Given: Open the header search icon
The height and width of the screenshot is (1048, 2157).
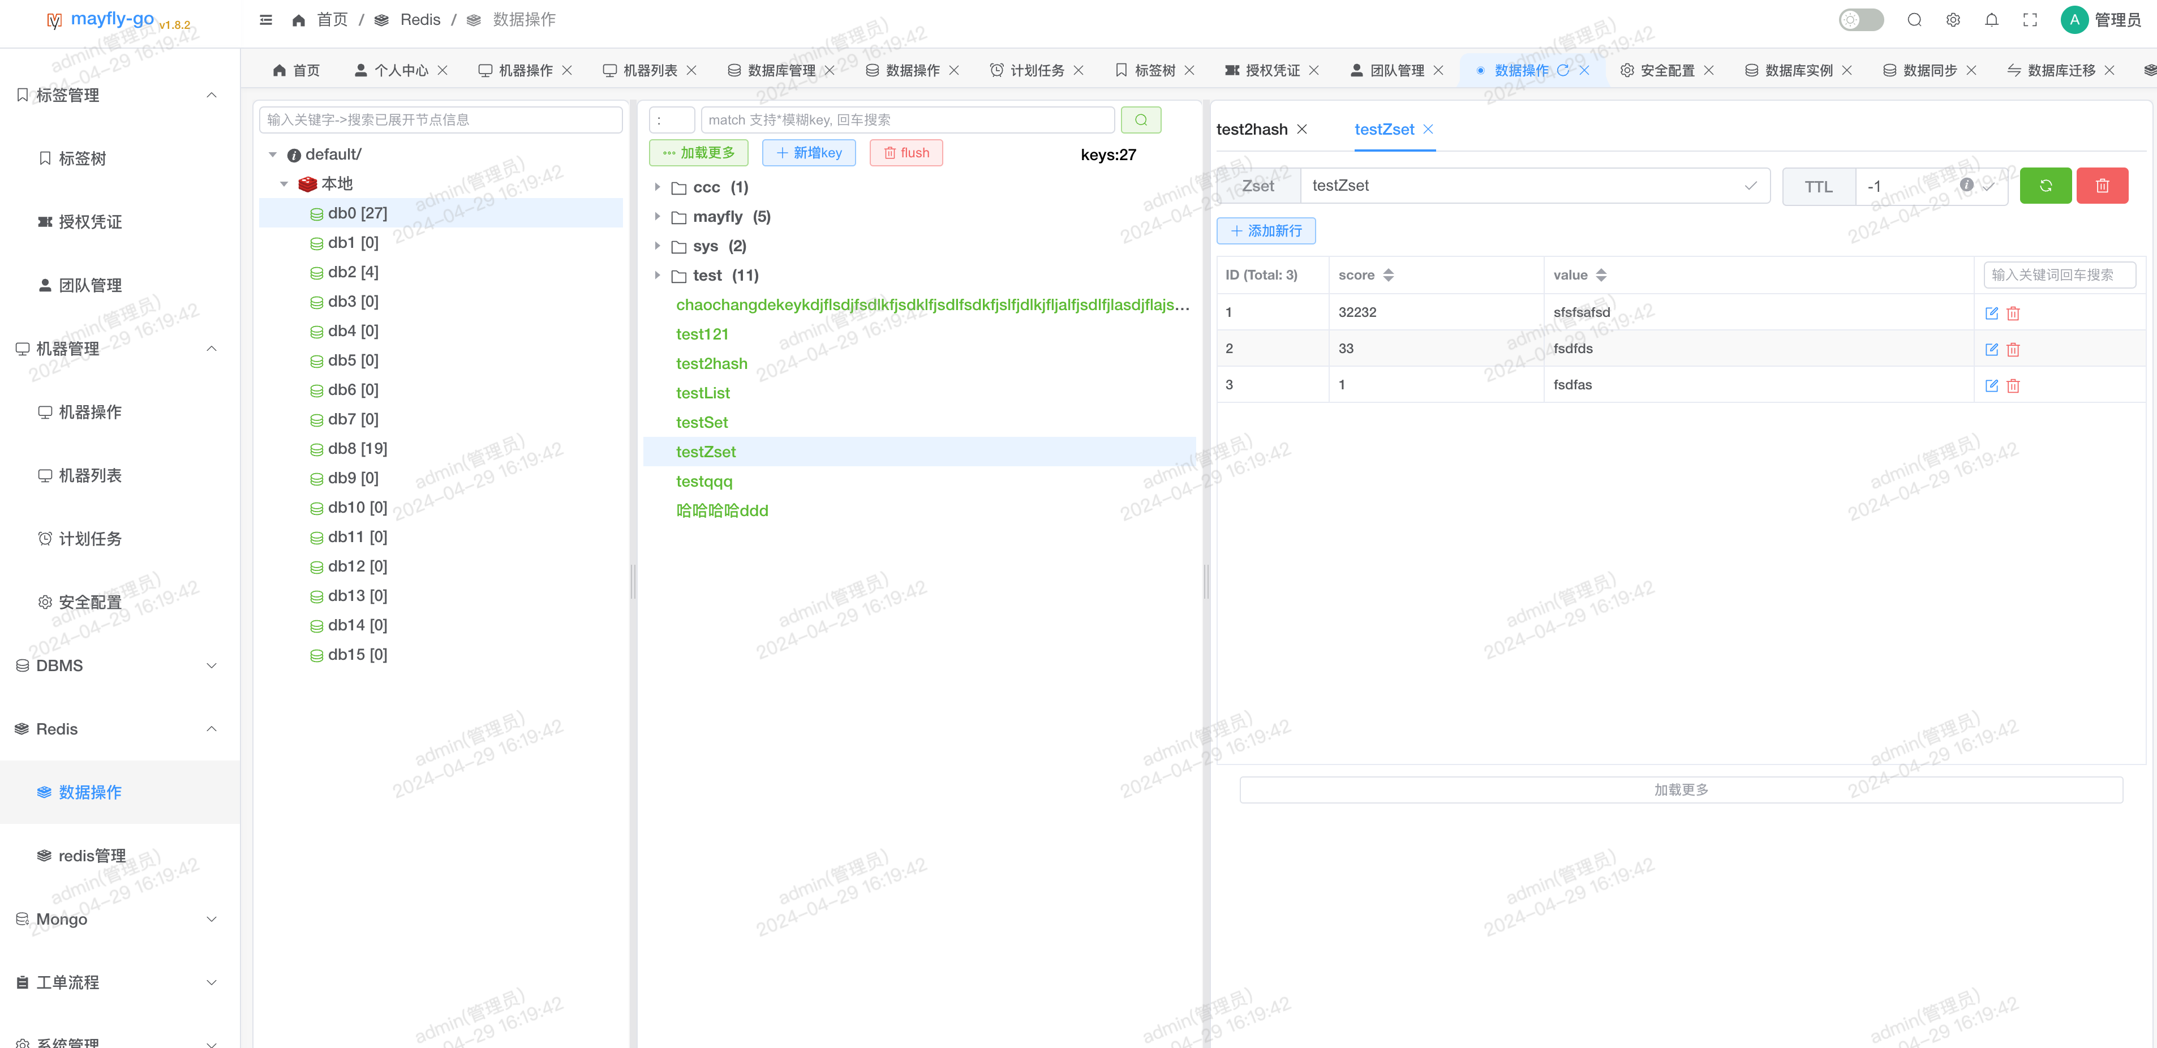Looking at the screenshot, I should (x=1914, y=19).
